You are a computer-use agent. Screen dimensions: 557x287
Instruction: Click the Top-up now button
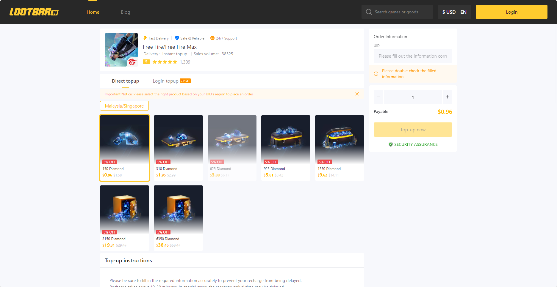413,130
